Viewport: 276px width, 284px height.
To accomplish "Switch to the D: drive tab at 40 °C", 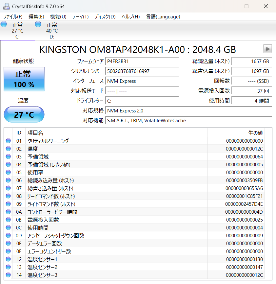I will [52, 30].
